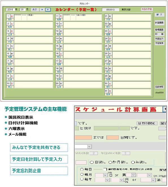
Task: Click the day number 27 box
Action: coord(106,61)
